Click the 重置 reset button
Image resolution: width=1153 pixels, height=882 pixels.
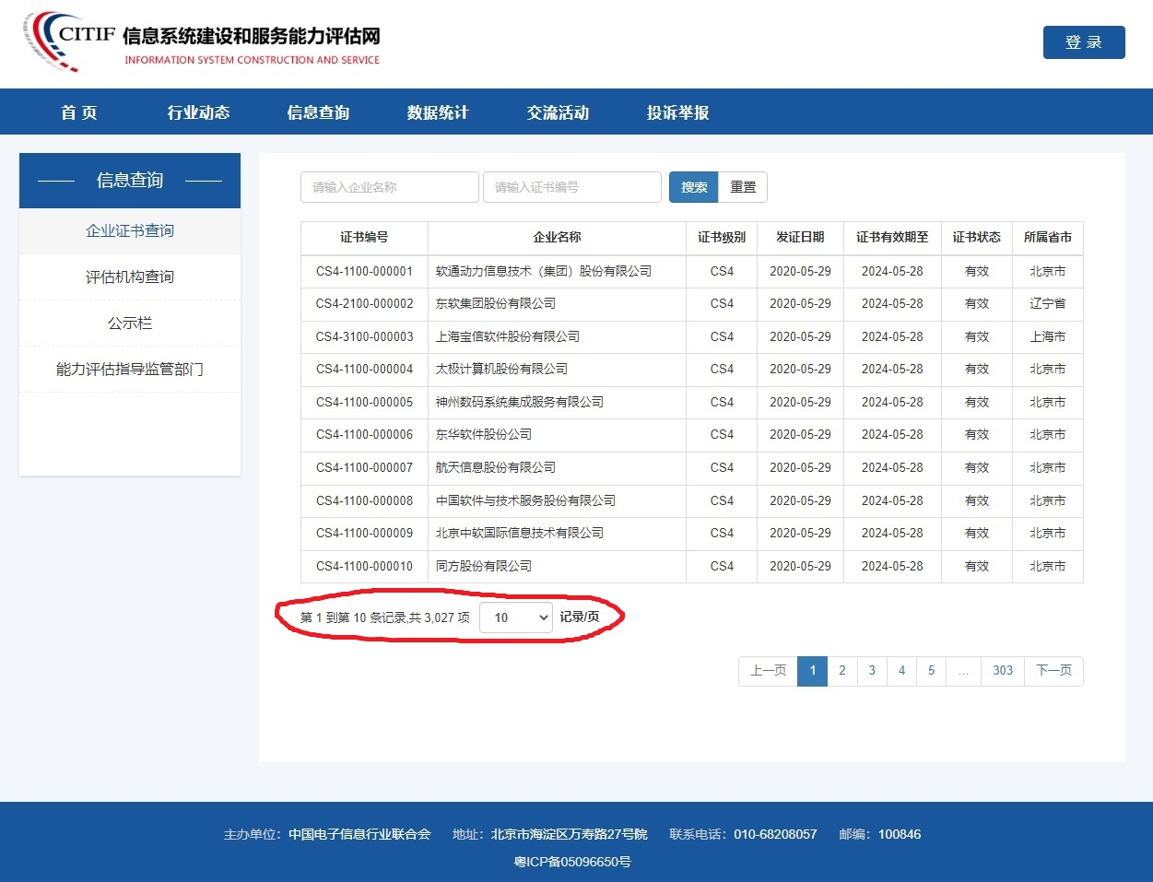point(743,187)
